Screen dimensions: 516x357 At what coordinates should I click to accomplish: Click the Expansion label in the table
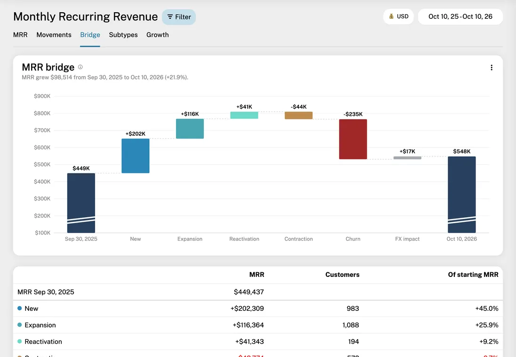point(40,325)
